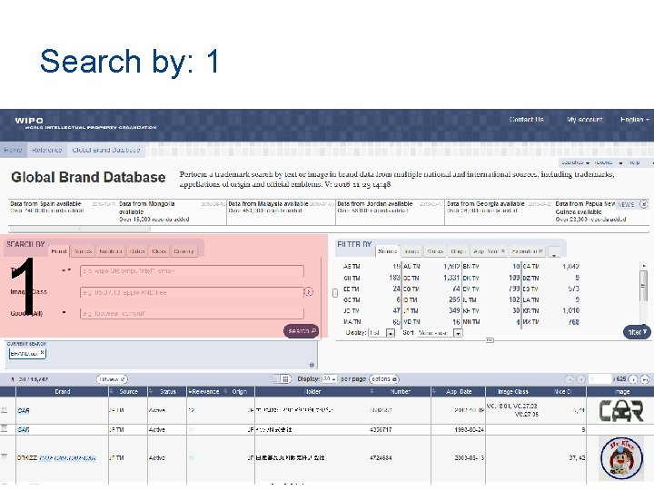Open the filter Sort value dropdown

click(458, 333)
